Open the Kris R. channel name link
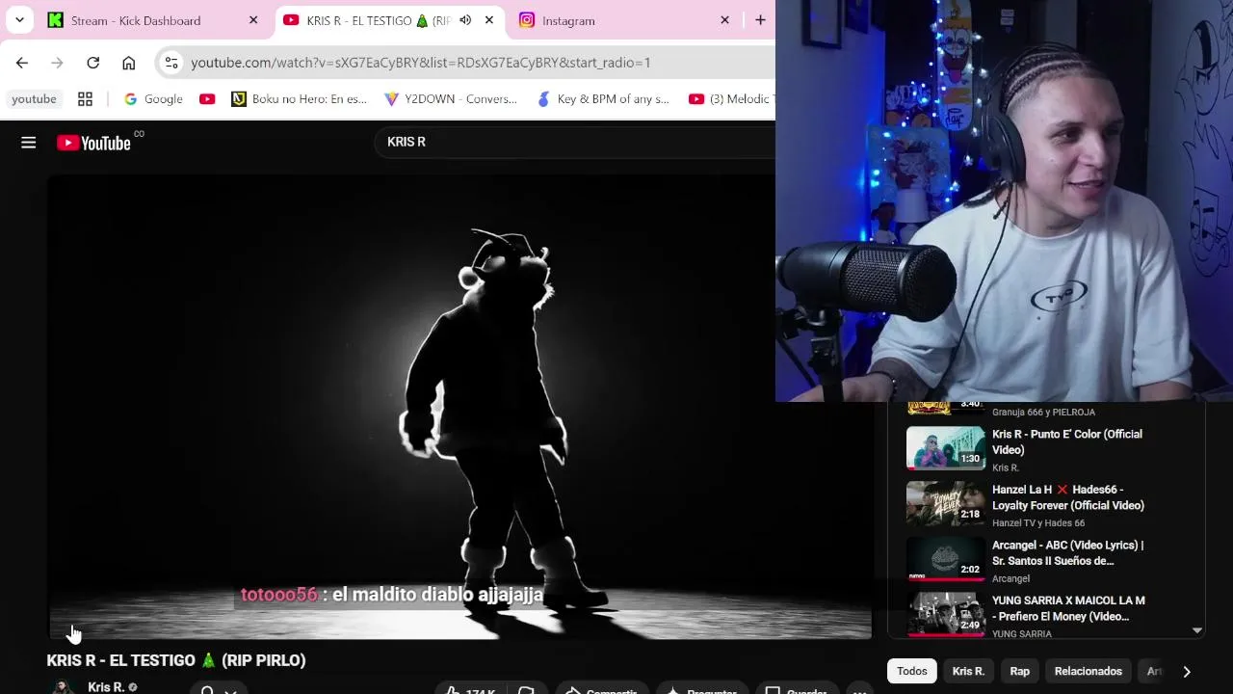 coord(106,687)
